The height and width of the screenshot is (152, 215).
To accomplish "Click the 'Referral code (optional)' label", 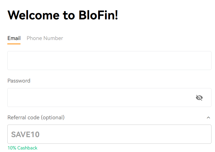I will pos(36,118).
